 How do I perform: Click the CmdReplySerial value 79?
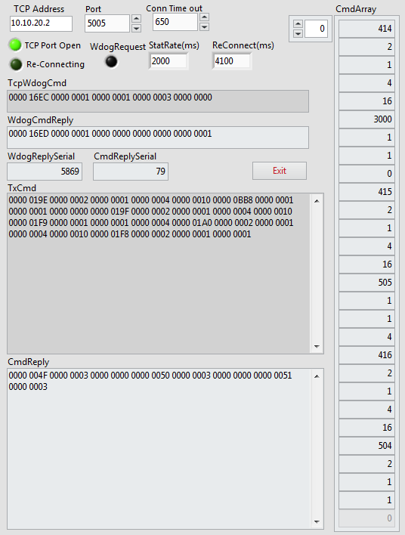pos(131,172)
